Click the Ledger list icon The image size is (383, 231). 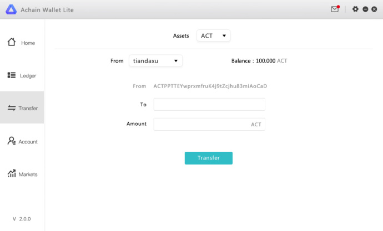(x=12, y=75)
